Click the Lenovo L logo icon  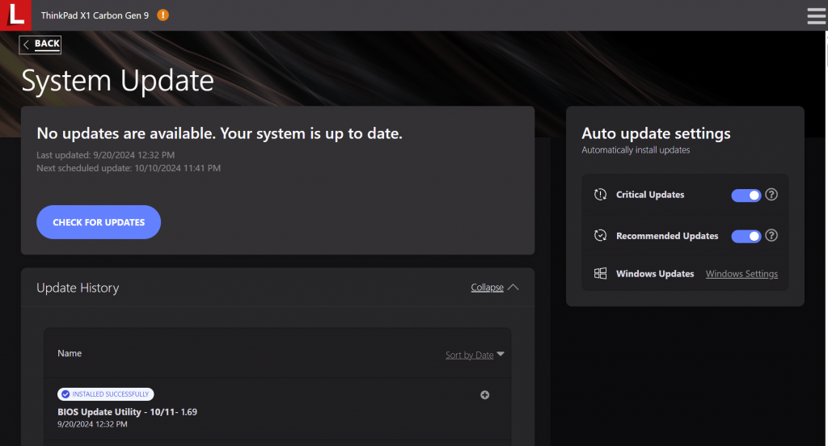[15, 15]
